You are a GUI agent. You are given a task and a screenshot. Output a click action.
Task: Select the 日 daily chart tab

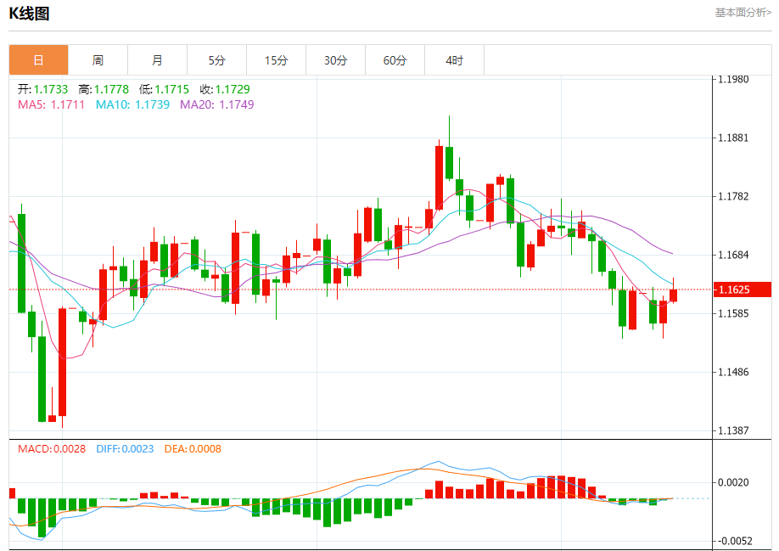click(38, 60)
